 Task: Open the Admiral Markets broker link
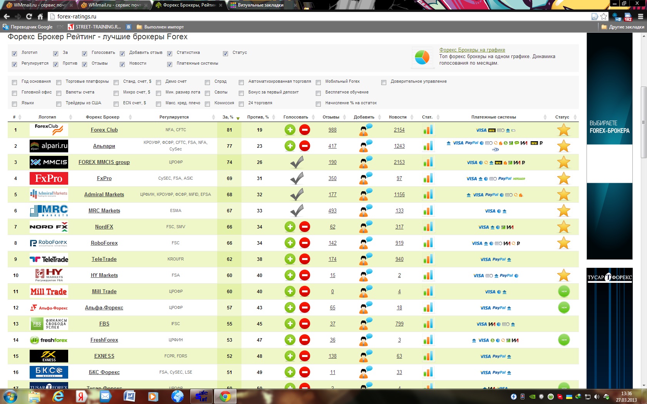click(x=104, y=194)
